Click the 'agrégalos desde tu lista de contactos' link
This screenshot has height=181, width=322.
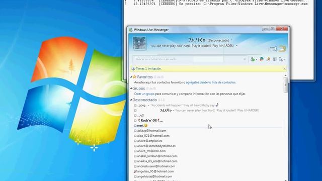pyautogui.click(x=211, y=82)
